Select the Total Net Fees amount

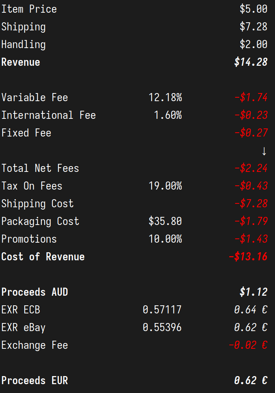[250, 168]
